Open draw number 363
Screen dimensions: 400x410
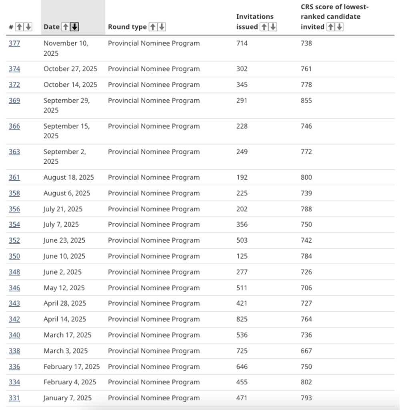click(14, 152)
